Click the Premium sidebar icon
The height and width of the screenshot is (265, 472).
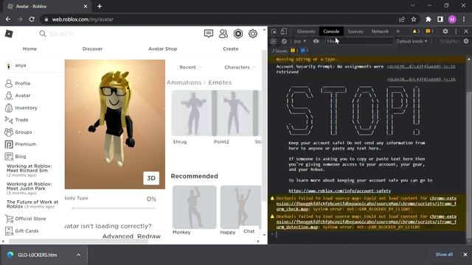pos(9,144)
